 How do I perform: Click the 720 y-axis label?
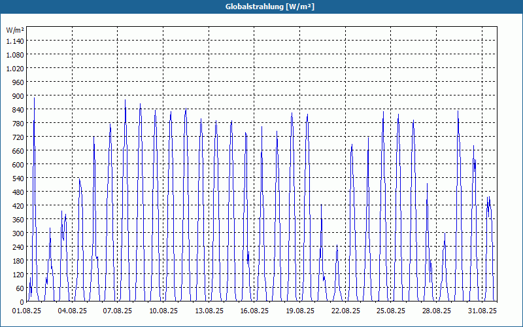pos(18,137)
